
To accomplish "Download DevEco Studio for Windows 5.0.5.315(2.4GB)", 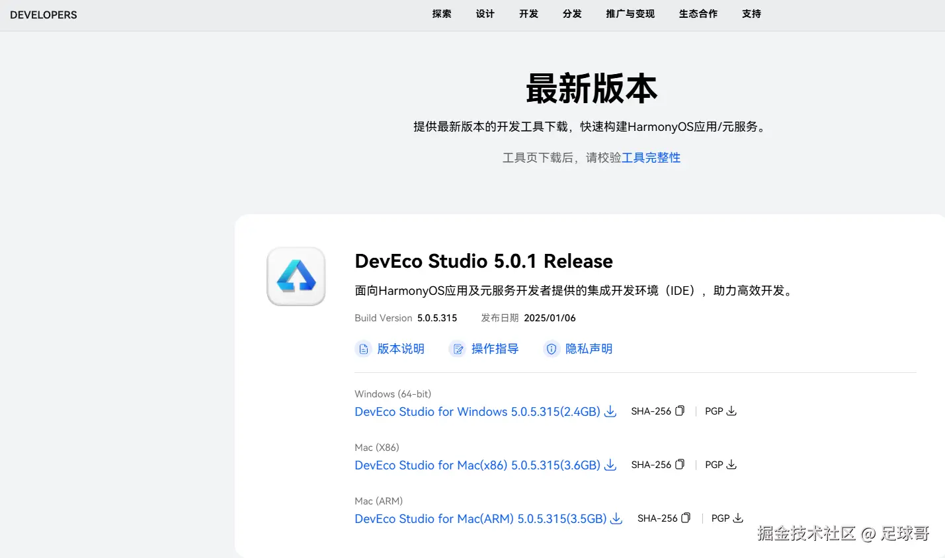I will (x=477, y=411).
